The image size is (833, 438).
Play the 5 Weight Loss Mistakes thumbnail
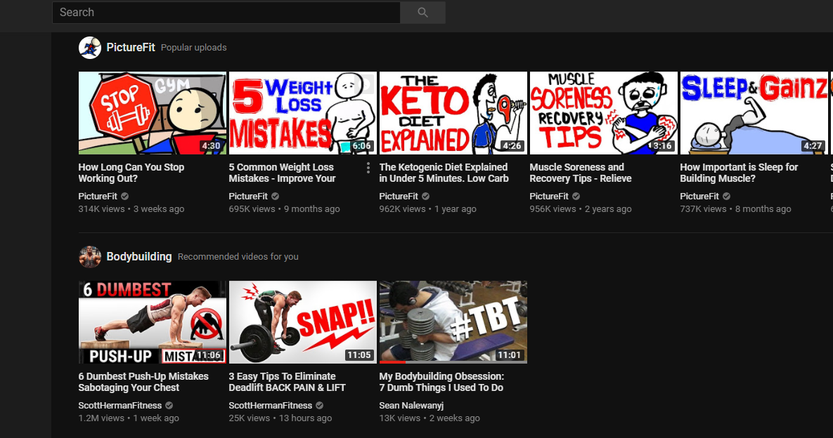pos(303,113)
